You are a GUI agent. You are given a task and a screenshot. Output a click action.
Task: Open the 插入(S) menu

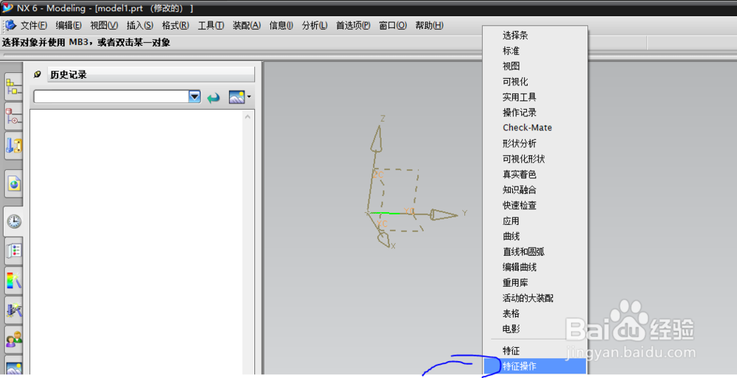click(x=139, y=25)
